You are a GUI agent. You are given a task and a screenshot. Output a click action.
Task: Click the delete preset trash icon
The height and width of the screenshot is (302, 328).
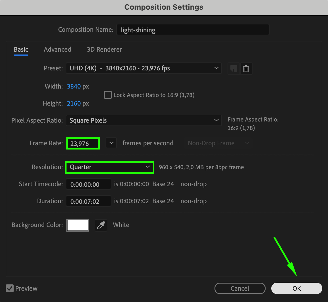click(246, 69)
